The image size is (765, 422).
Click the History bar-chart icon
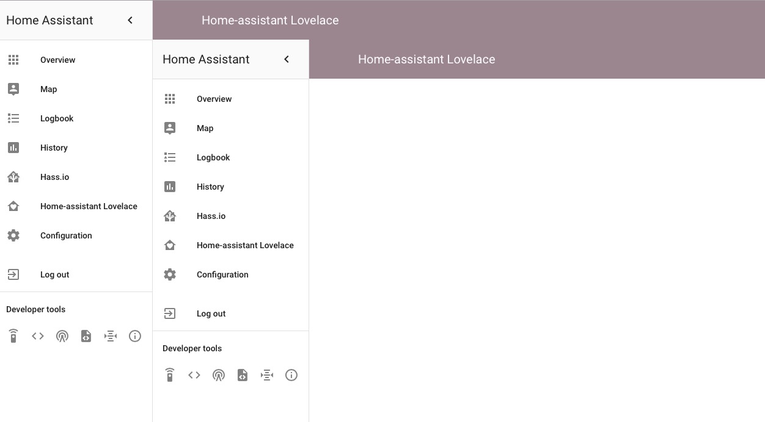[x=170, y=187]
